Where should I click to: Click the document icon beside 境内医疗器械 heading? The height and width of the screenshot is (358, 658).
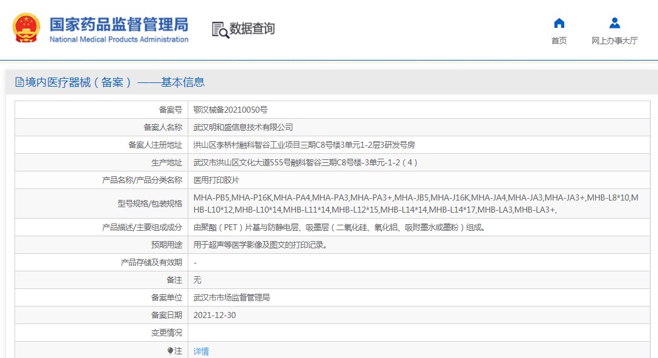[x=19, y=82]
